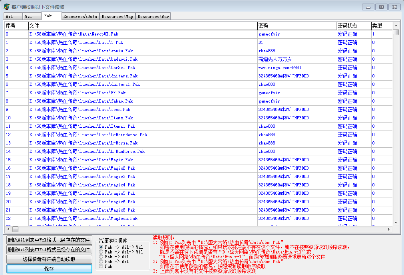Click the vertical scrollbar down arrow
The width and height of the screenshot is (404, 275).
coord(396,222)
